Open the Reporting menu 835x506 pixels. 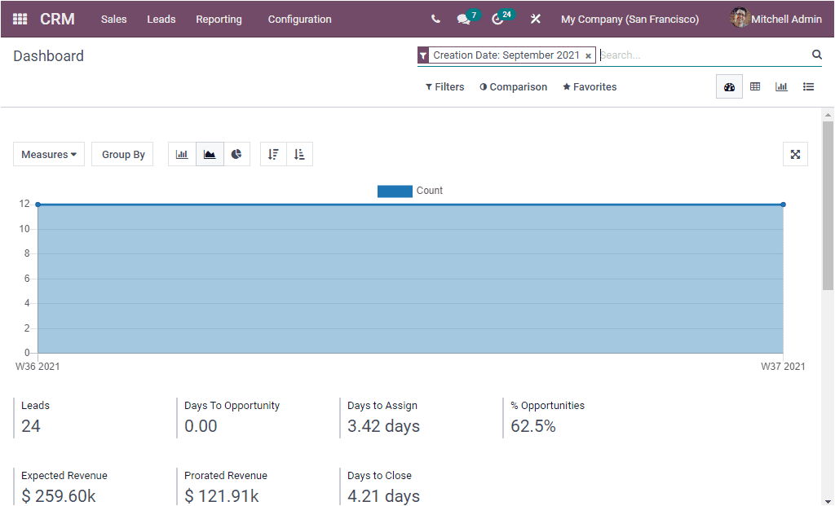219,19
